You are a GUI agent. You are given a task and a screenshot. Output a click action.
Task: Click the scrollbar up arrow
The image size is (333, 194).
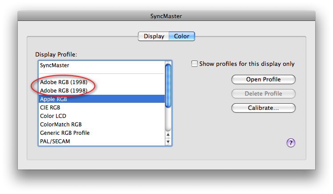[x=168, y=134]
